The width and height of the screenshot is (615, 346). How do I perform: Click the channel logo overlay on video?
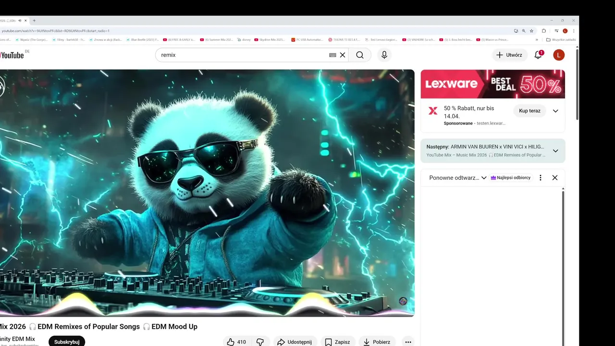[x=1, y=87]
